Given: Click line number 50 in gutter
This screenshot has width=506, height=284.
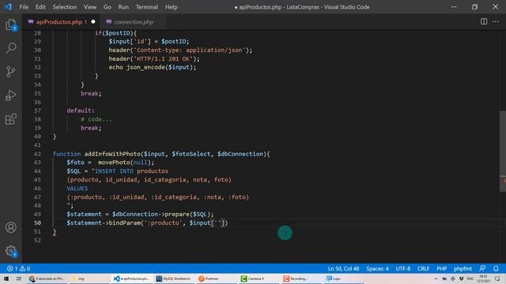Looking at the screenshot, I should tap(37, 222).
